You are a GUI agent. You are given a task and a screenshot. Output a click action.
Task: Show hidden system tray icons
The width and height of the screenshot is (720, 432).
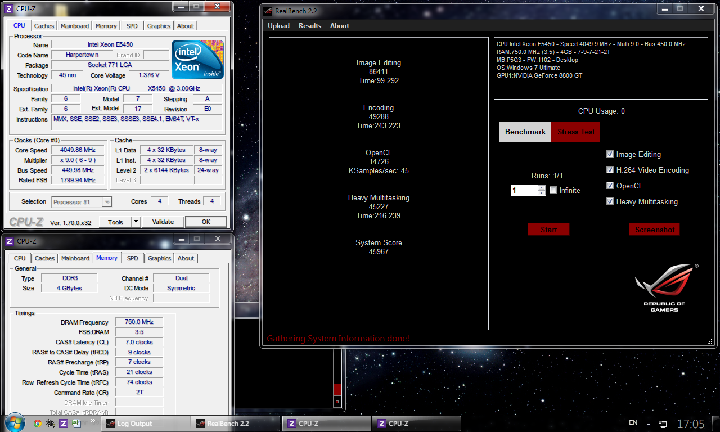[x=649, y=424]
